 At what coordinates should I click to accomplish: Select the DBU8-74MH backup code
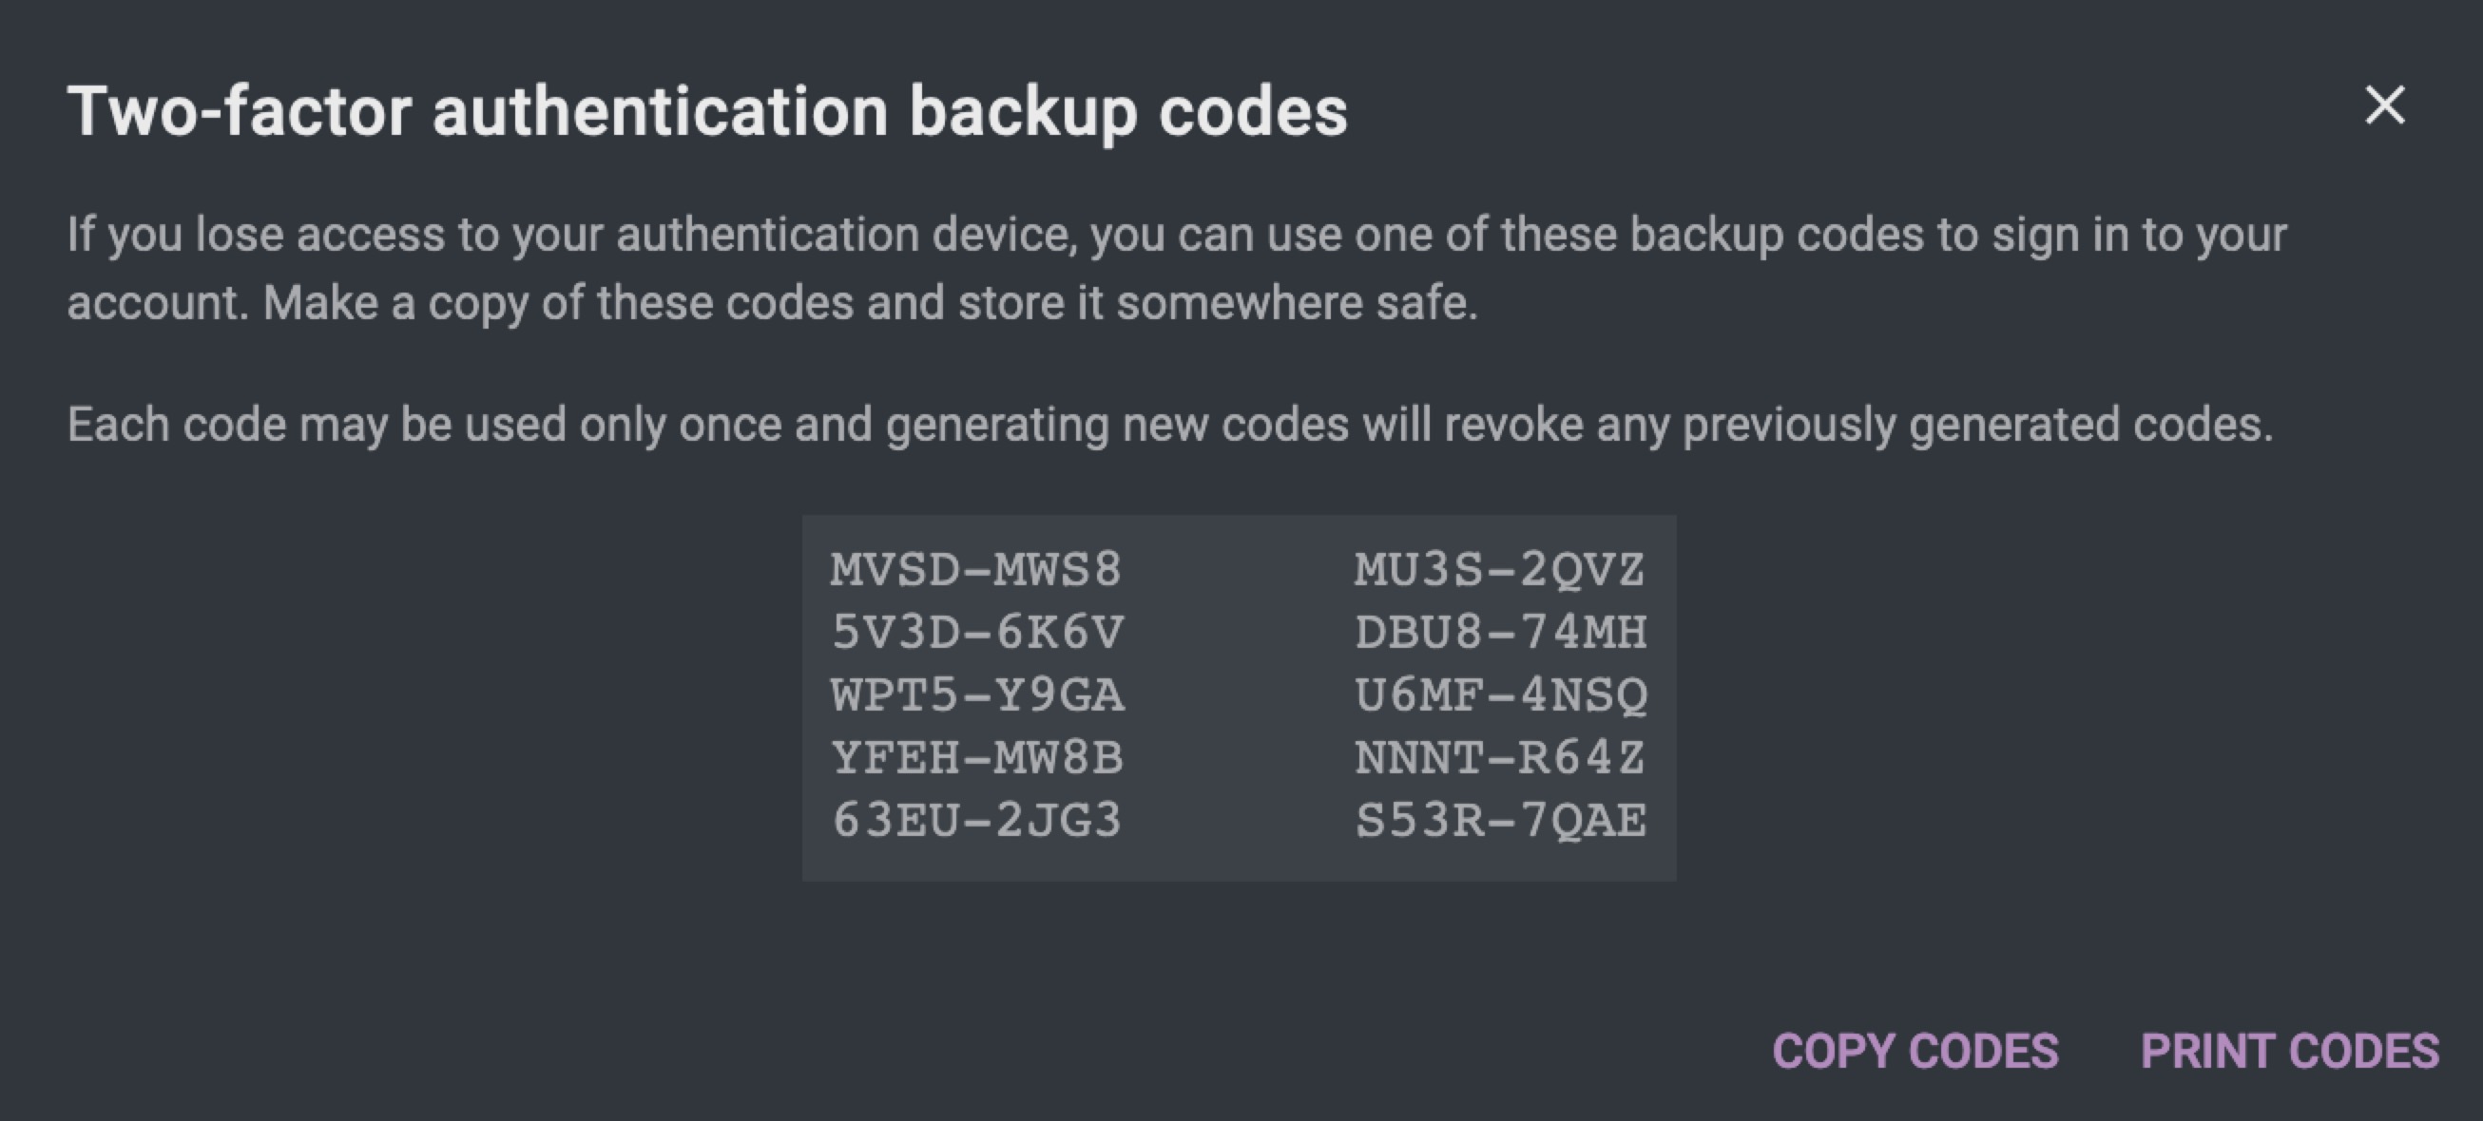click(1501, 632)
